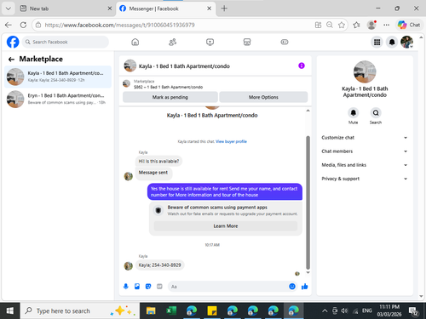Open the account profile picture menu
This screenshot has width=426, height=319.
coord(407,43)
